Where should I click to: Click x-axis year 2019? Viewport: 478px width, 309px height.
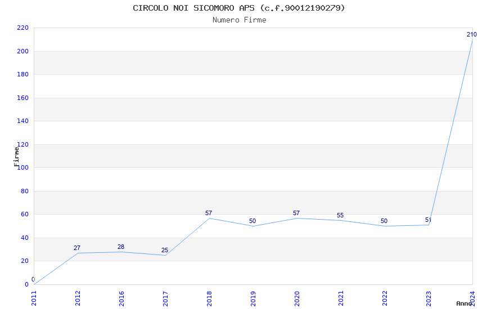(253, 298)
